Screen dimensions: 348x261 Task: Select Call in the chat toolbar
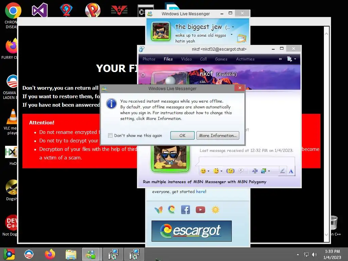203,59
